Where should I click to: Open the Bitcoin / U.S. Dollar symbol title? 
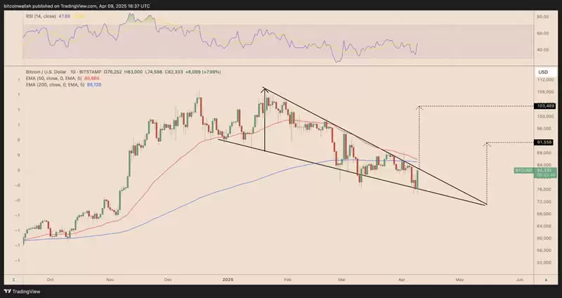(x=49, y=72)
